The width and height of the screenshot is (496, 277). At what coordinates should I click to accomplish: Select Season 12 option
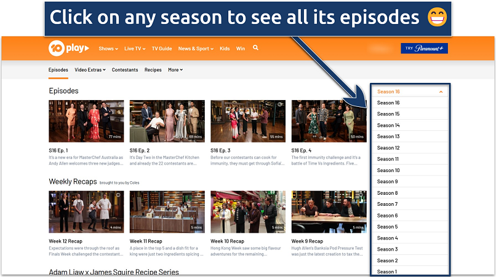(x=410, y=148)
